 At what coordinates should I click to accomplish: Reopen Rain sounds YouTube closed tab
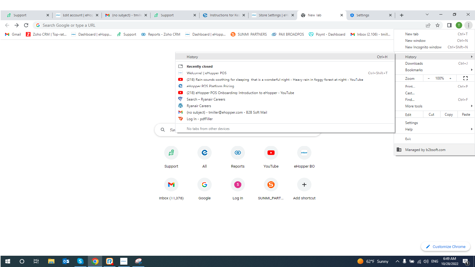(285, 80)
